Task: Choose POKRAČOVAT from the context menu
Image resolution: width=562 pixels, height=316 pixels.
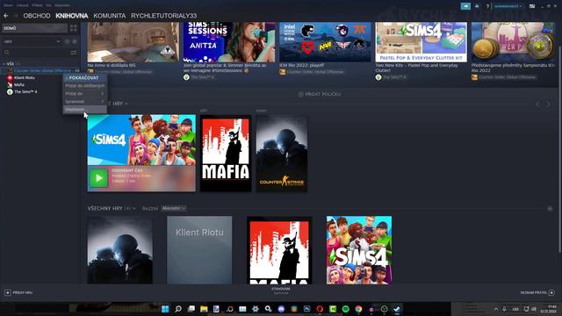Action: coord(85,78)
